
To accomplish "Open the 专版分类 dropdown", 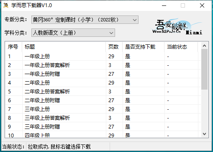I will pyautogui.click(x=85, y=20).
